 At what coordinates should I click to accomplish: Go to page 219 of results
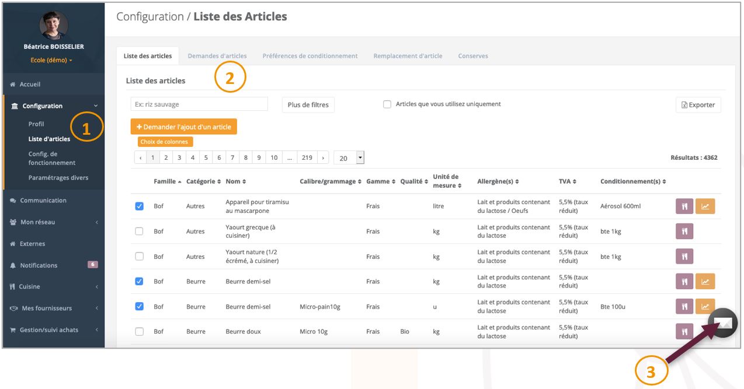coord(307,157)
